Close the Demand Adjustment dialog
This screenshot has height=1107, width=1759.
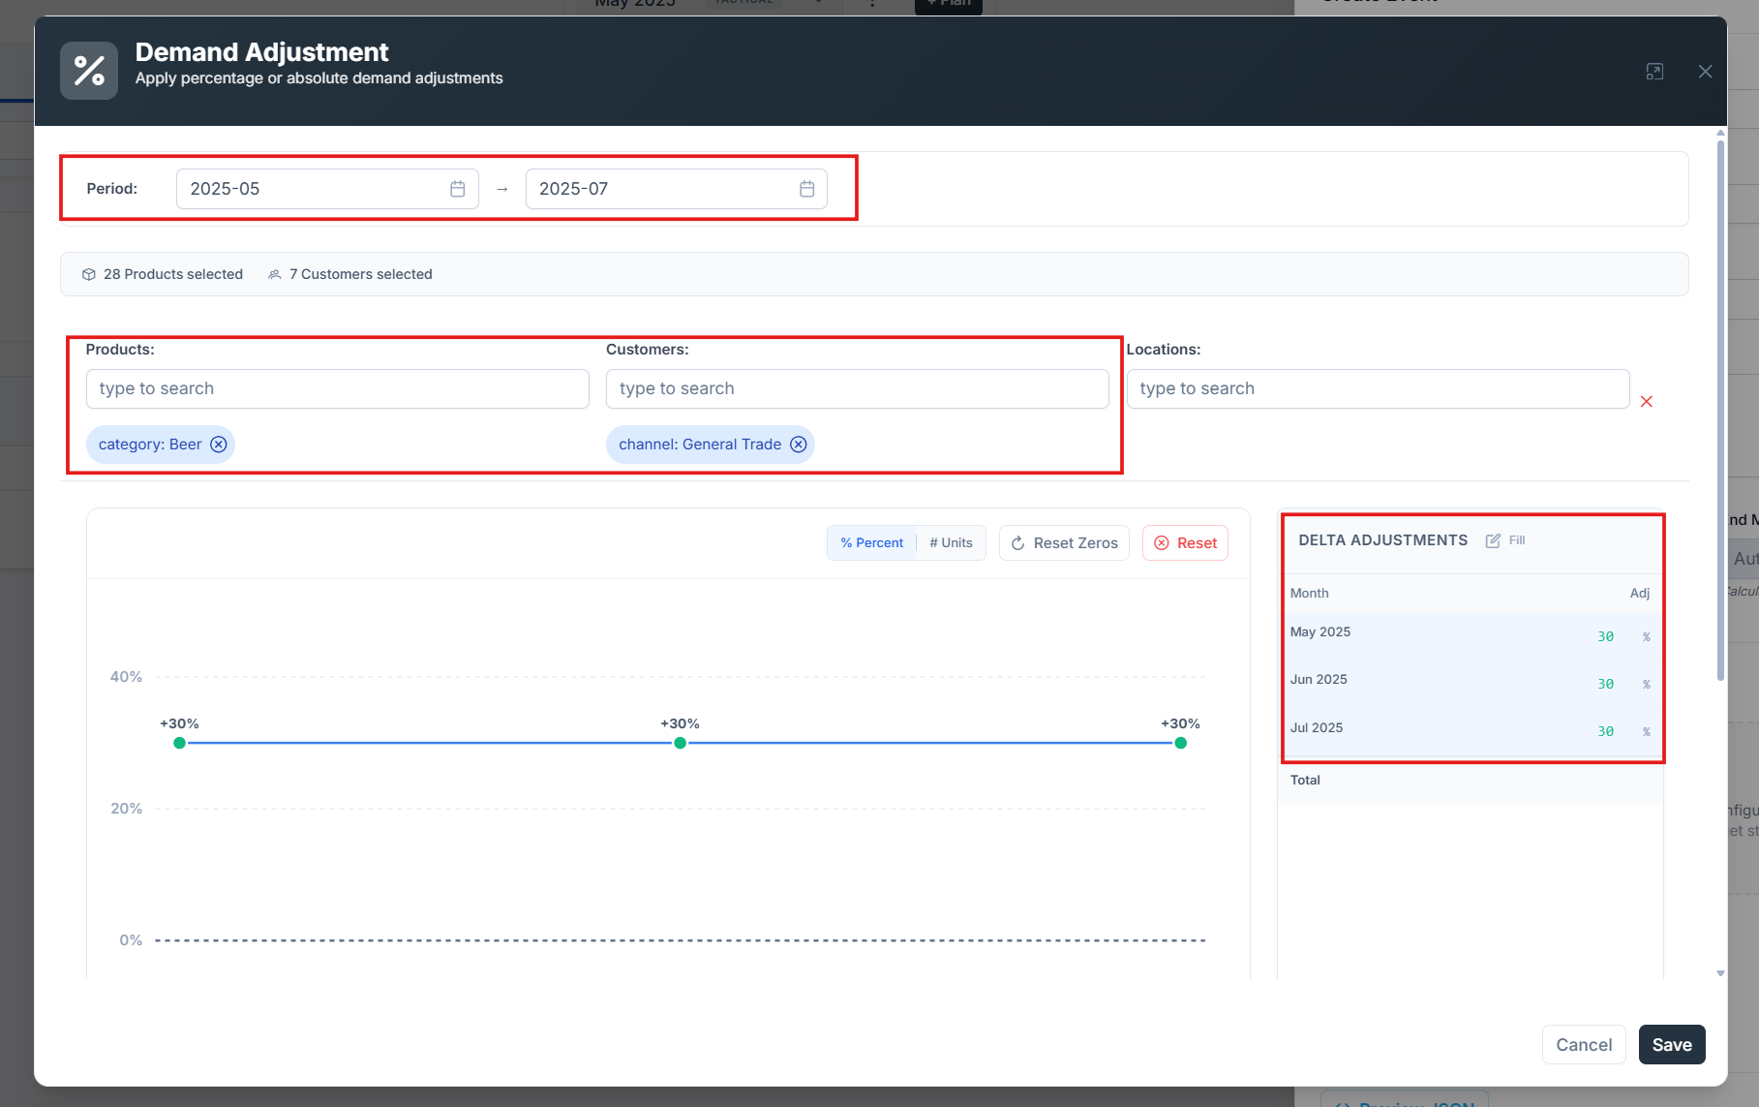(1705, 72)
